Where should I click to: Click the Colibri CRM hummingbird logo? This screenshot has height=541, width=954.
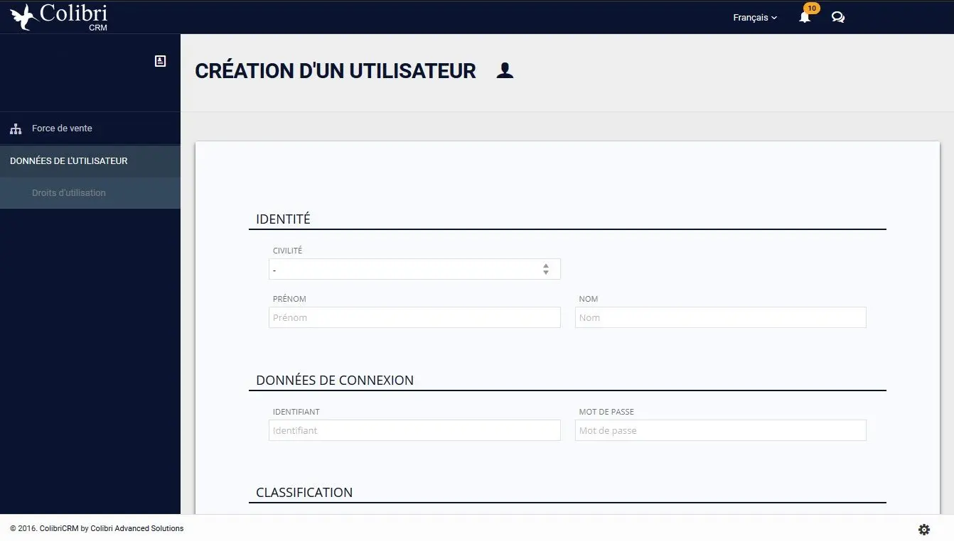59,17
